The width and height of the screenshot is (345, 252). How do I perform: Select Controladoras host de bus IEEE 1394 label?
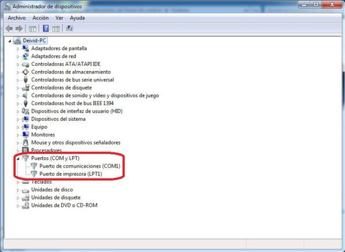[72, 103]
